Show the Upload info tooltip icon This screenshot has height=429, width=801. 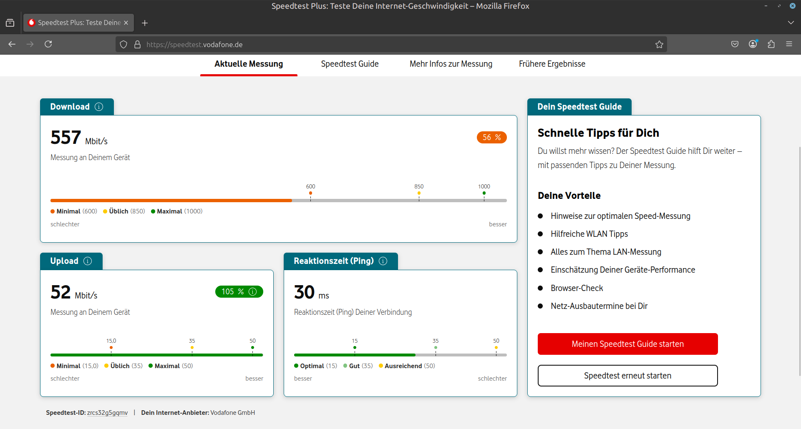coord(88,261)
